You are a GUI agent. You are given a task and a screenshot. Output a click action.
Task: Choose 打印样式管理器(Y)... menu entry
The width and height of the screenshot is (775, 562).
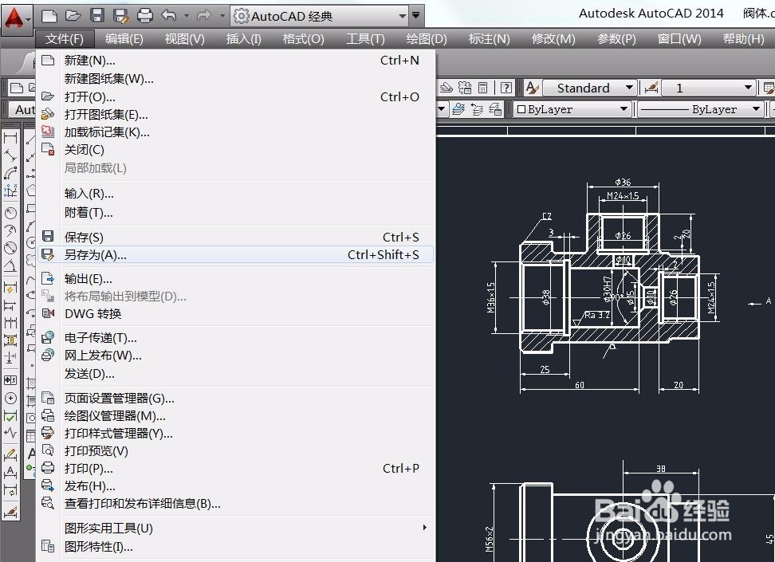(235, 434)
